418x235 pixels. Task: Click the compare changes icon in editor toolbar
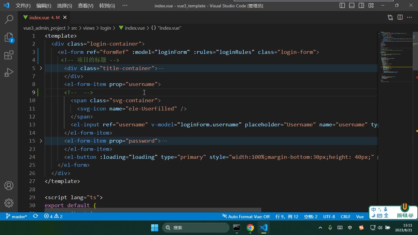390,17
